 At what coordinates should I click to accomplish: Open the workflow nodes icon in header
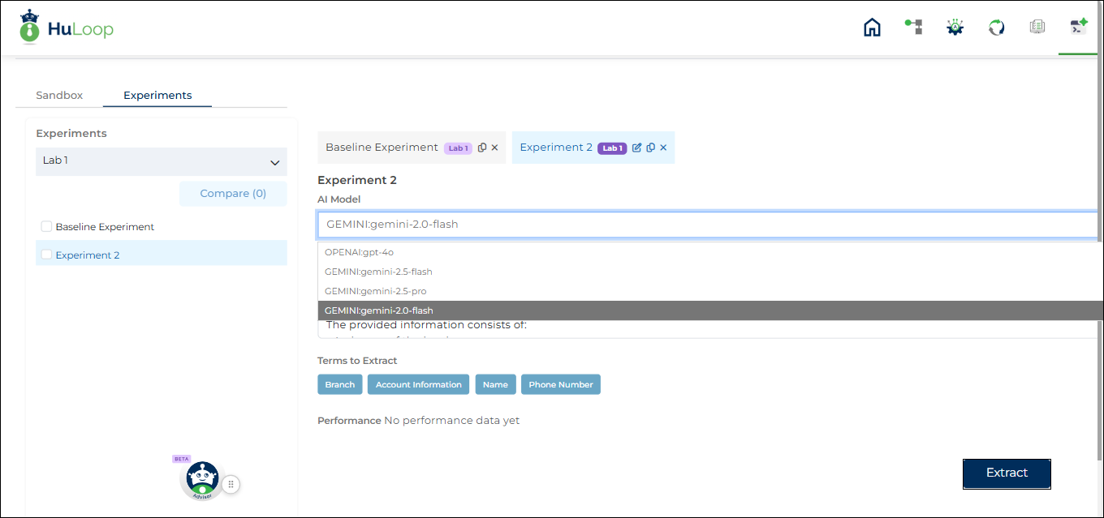pos(913,28)
